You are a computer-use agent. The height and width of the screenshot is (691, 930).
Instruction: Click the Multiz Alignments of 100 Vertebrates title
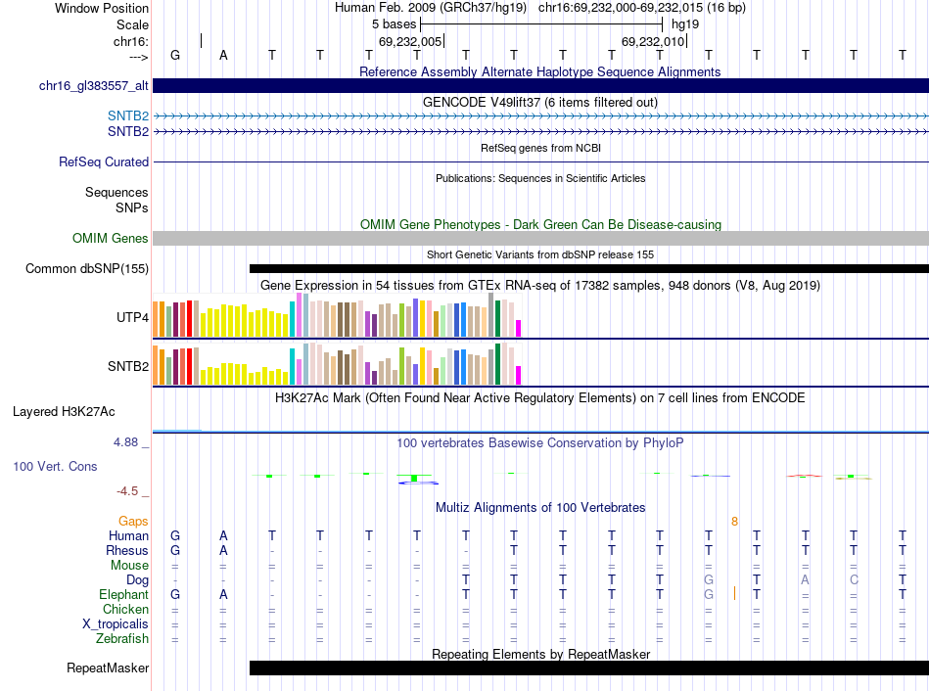(x=540, y=508)
